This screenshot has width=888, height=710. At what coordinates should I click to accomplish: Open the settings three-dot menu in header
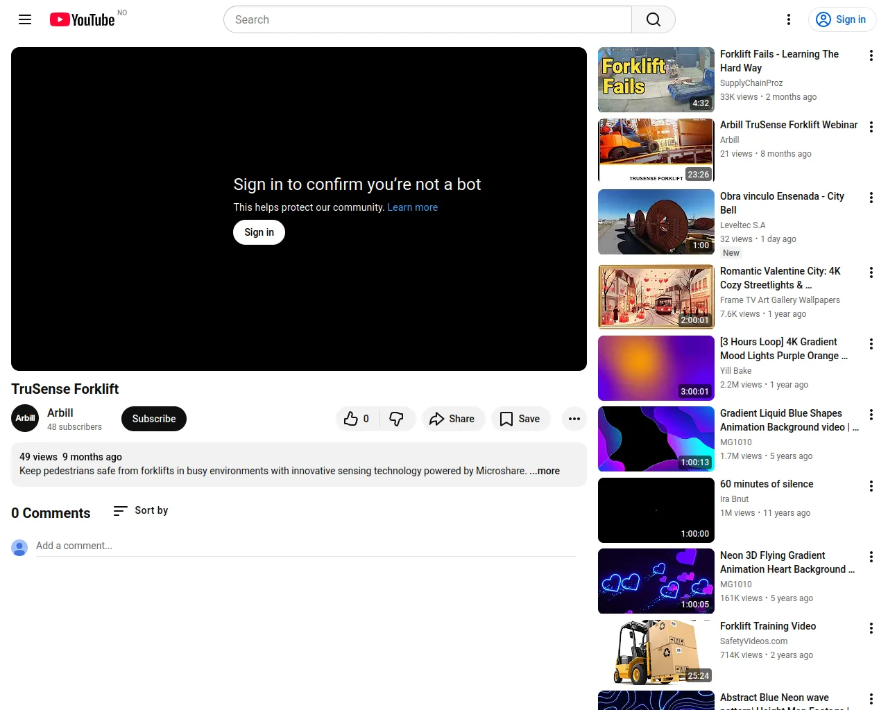tap(788, 19)
